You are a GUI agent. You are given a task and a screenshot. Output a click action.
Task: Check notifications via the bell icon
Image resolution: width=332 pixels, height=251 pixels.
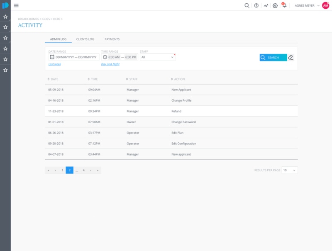pyautogui.click(x=284, y=5)
